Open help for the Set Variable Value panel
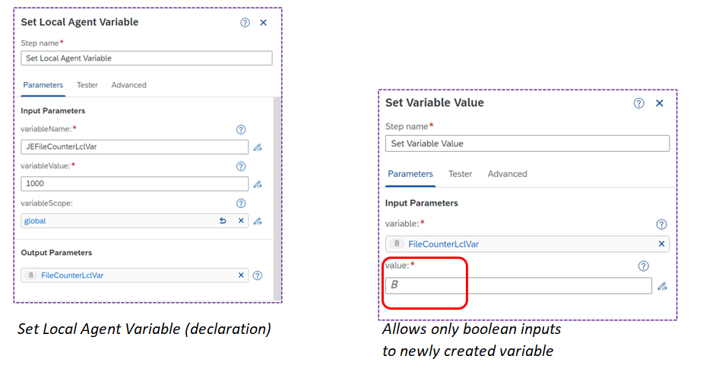This screenshot has height=378, width=706. 639,103
